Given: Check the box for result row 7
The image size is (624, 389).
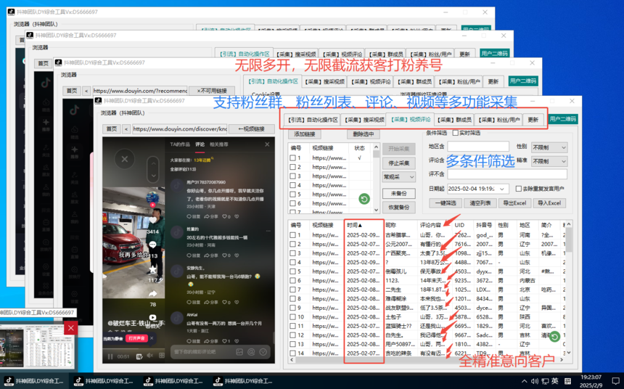Looking at the screenshot, I should pos(293,290).
